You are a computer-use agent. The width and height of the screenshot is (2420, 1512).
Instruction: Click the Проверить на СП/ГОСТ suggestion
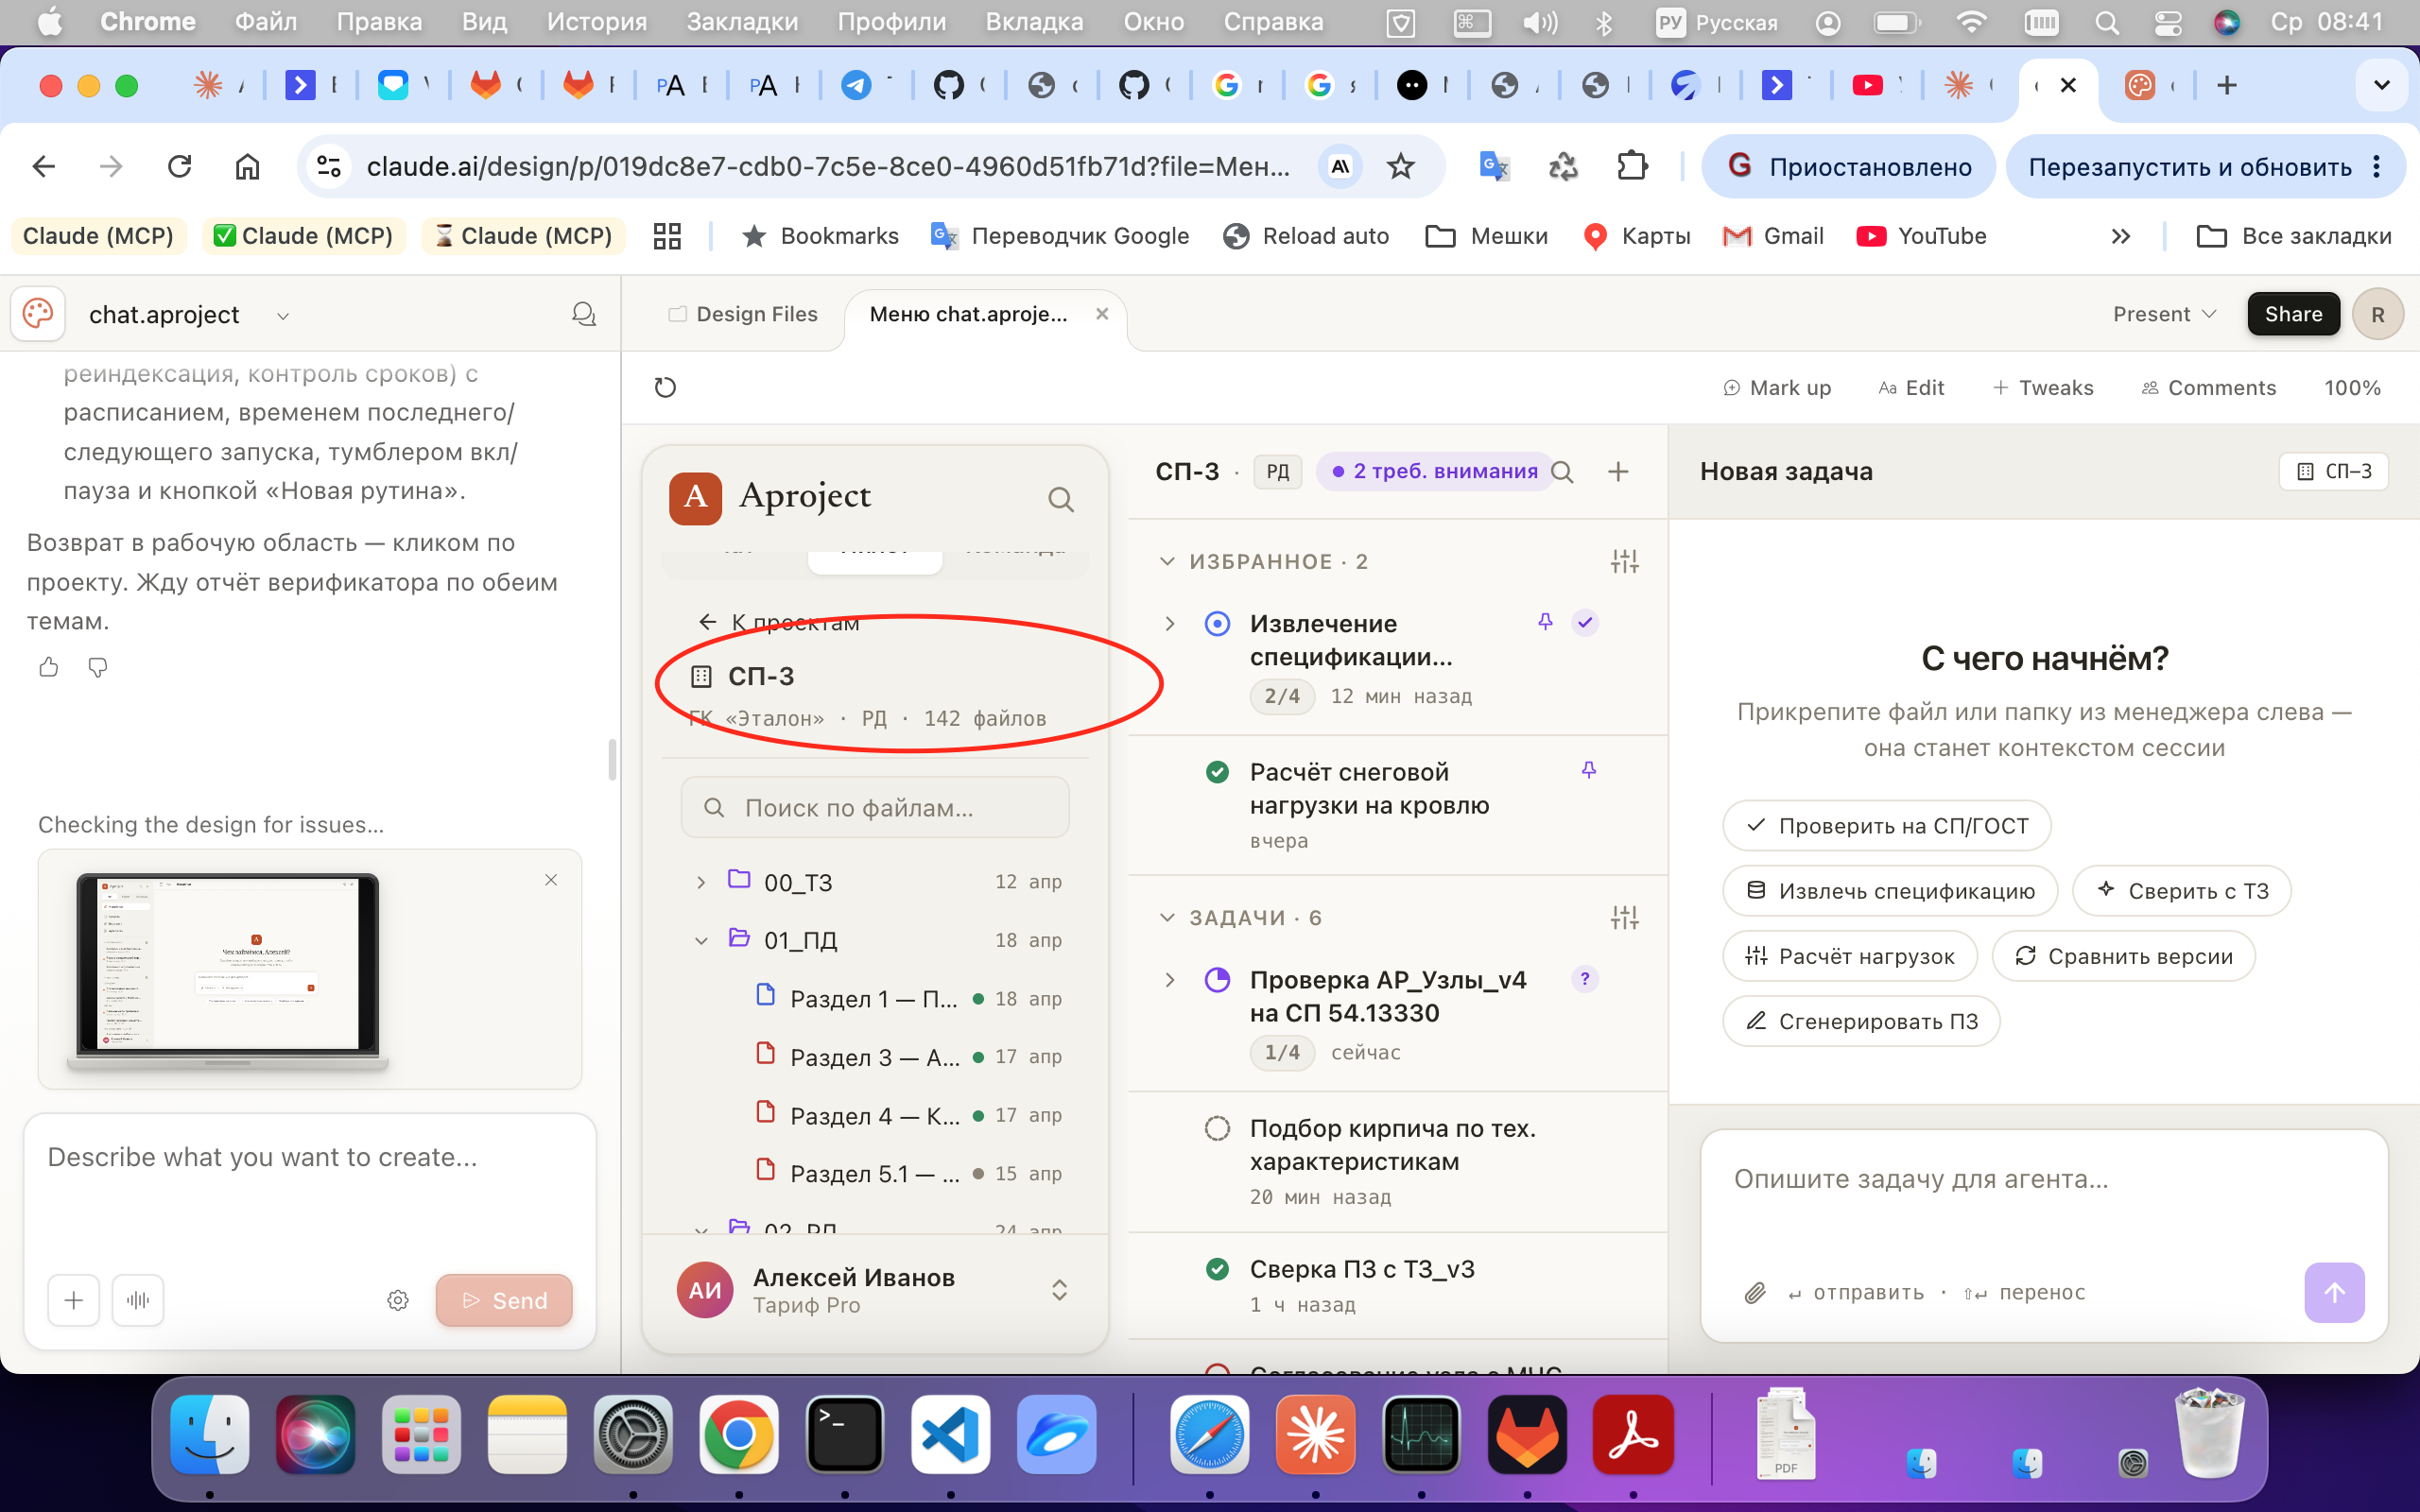click(1886, 826)
